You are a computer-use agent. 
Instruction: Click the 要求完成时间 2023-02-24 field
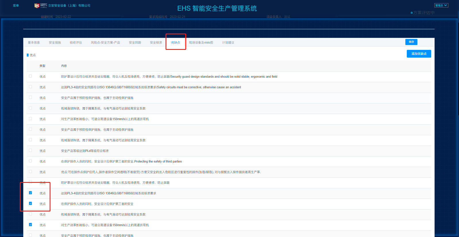coord(167,17)
